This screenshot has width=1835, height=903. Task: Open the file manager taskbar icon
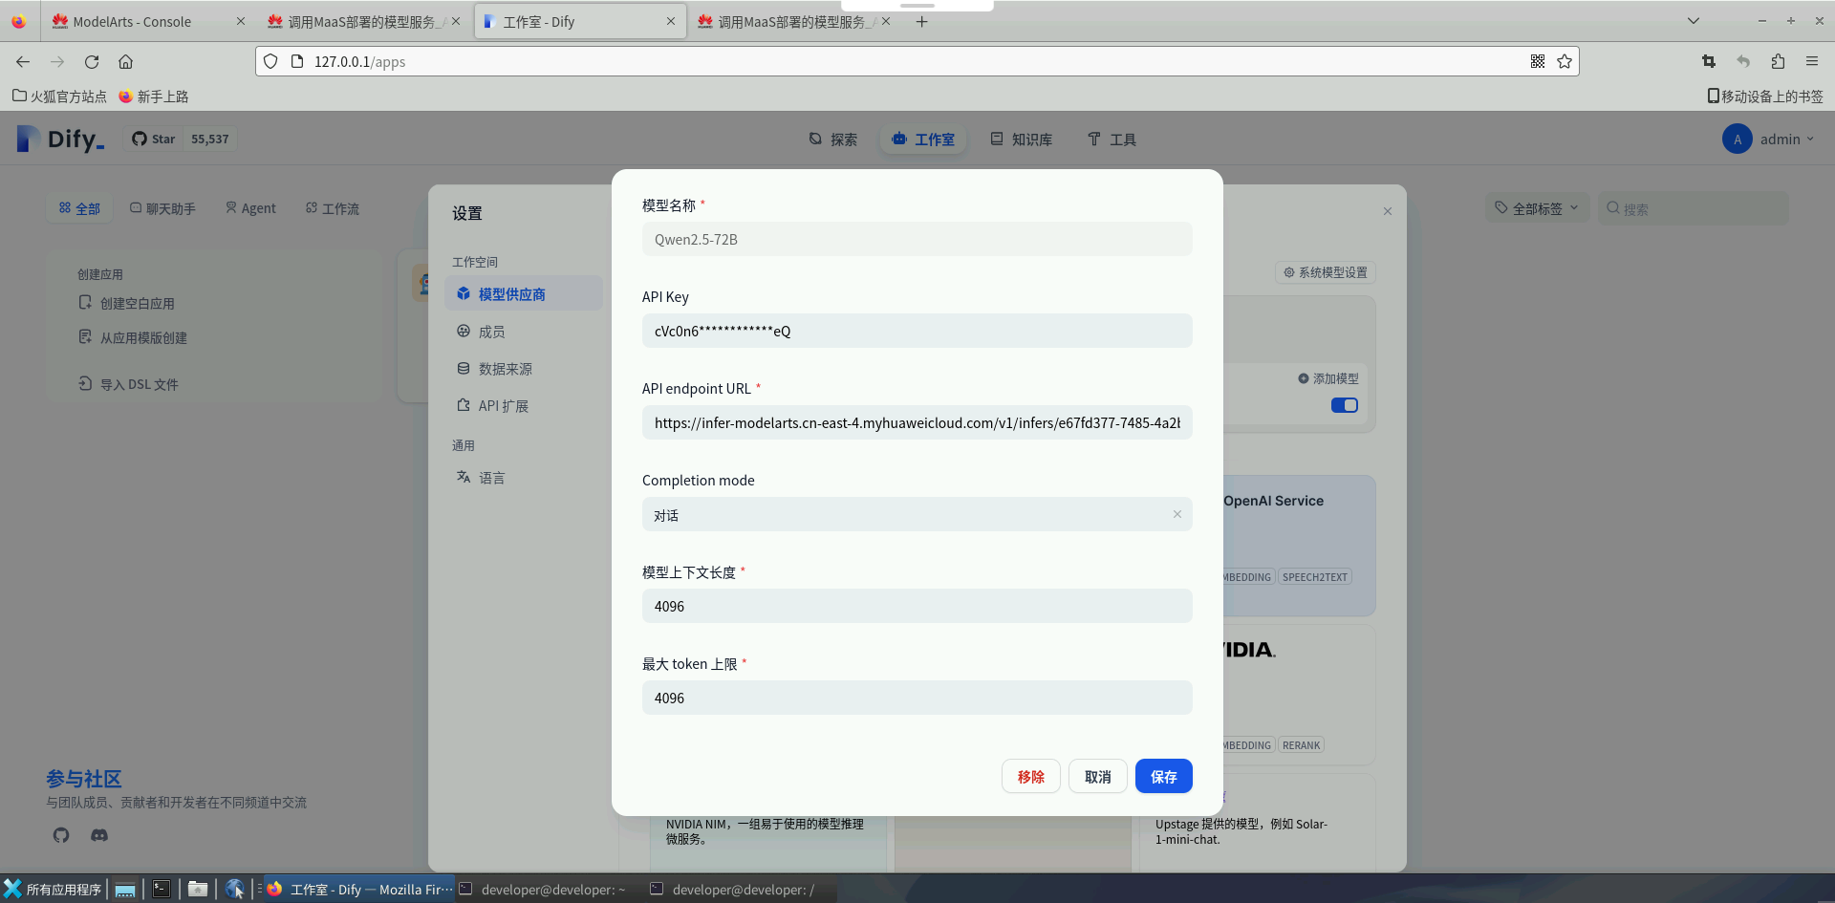[198, 889]
